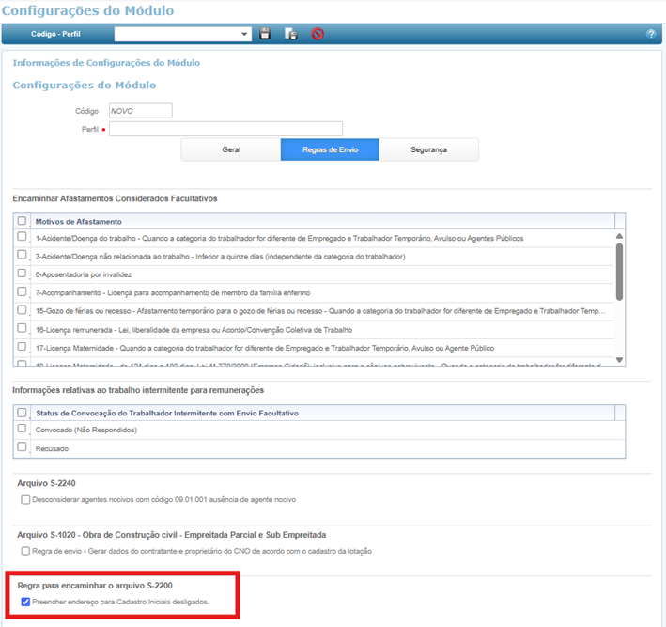Check 15-Gozo de férias ou recesso checkbox
Viewport: 666px width, 627px height.
22,309
